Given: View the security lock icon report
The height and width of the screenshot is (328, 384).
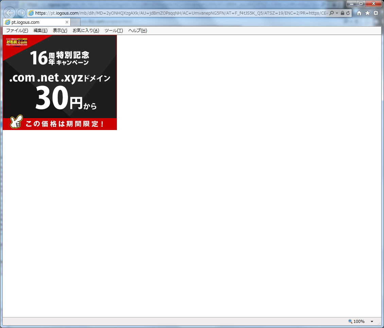Looking at the screenshot, I should pyautogui.click(x=342, y=13).
